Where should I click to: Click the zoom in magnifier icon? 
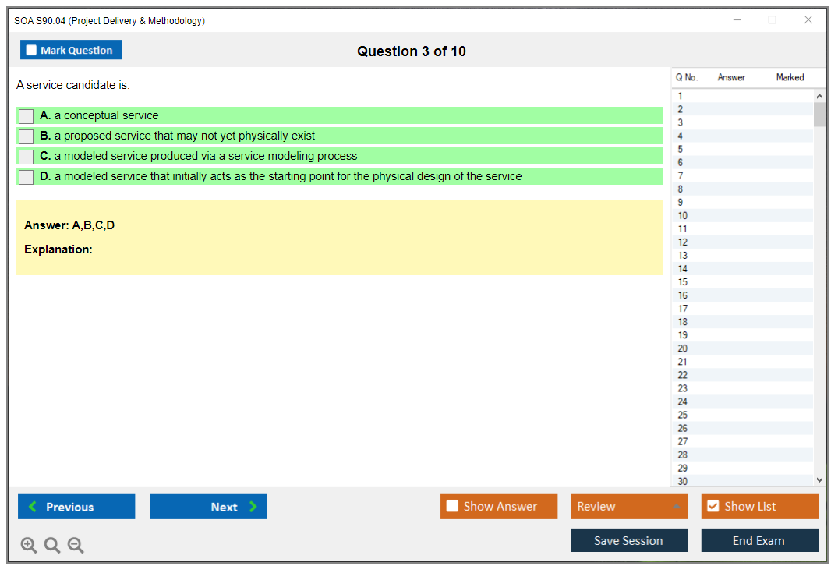click(x=29, y=546)
